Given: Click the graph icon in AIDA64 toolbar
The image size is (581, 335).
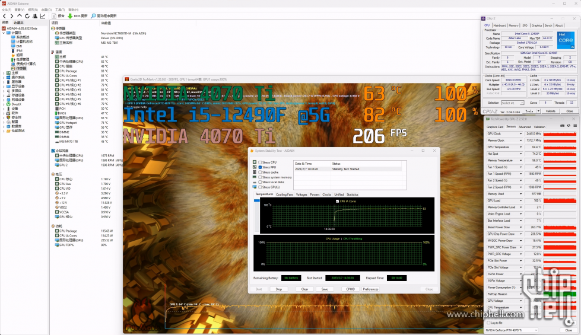Looking at the screenshot, I should coord(43,16).
